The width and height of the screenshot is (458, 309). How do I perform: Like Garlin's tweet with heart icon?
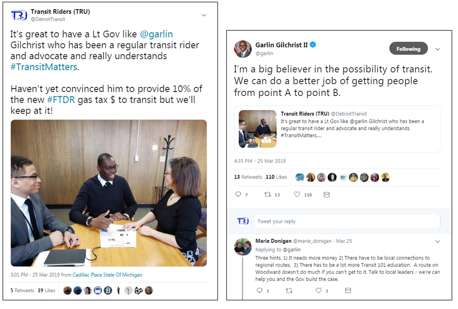pos(297,194)
